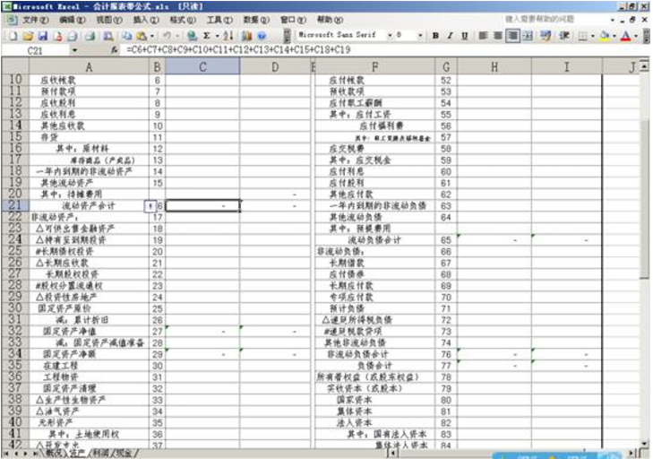This screenshot has width=653, height=459.
Task: Open the 插入 (Insert) menu
Action: point(146,20)
